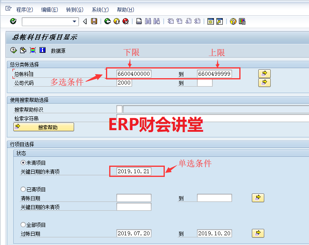Click the 过帐日期 start date field
The image size is (309, 245).
point(134,233)
